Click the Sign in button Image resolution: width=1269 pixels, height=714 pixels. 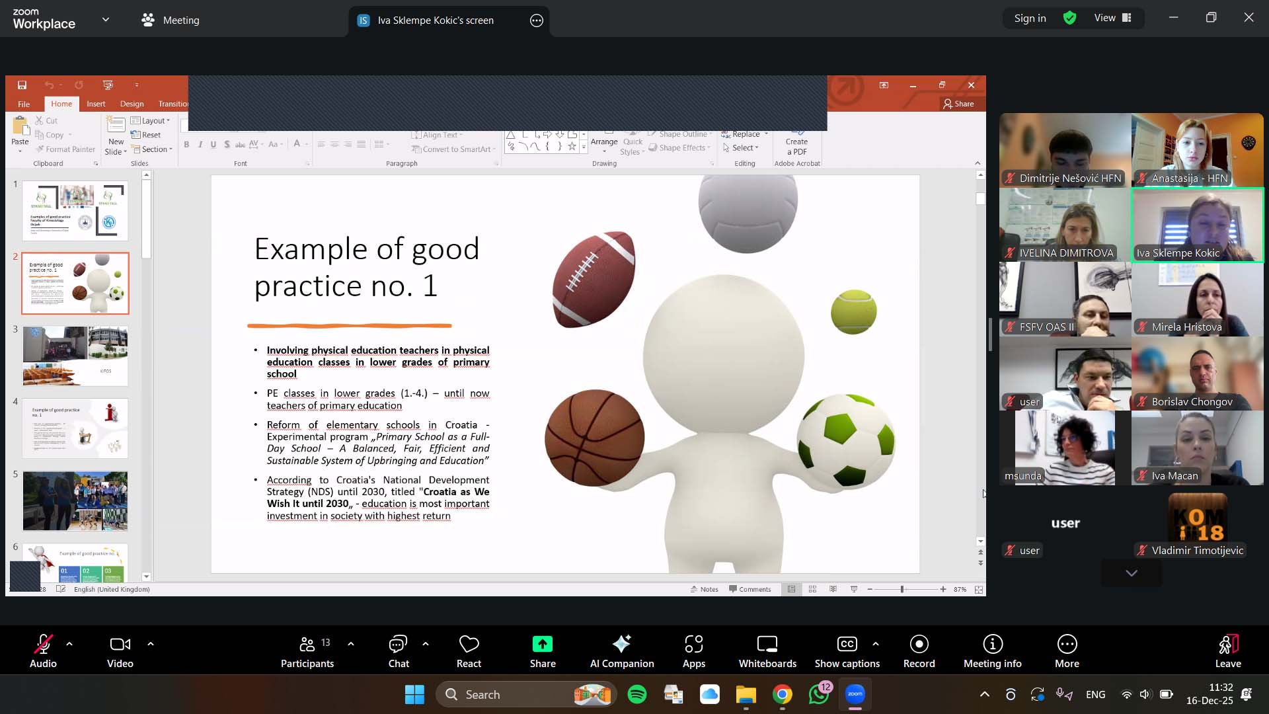click(1030, 18)
